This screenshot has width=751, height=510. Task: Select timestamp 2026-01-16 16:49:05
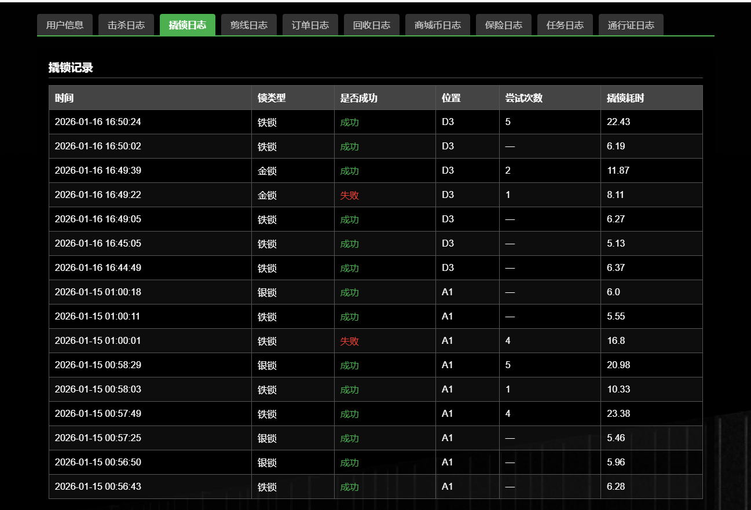tap(98, 219)
